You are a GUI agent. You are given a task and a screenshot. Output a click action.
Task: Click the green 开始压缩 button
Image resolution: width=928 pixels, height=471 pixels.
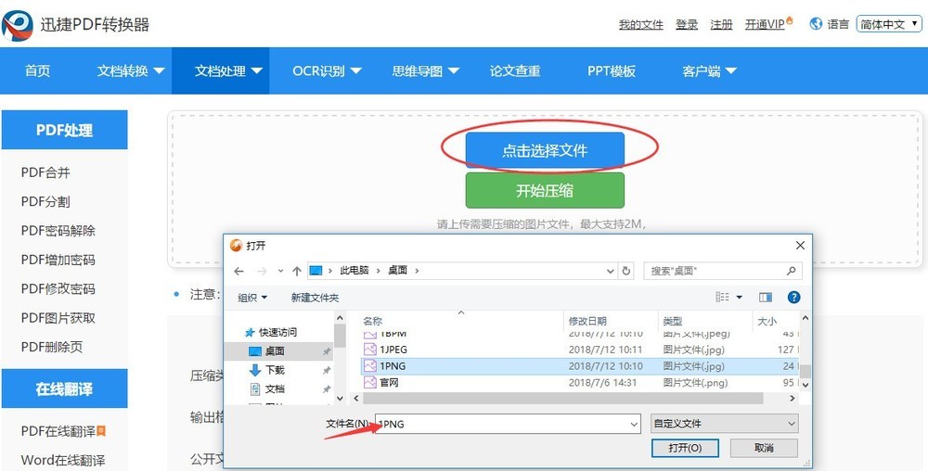[545, 191]
